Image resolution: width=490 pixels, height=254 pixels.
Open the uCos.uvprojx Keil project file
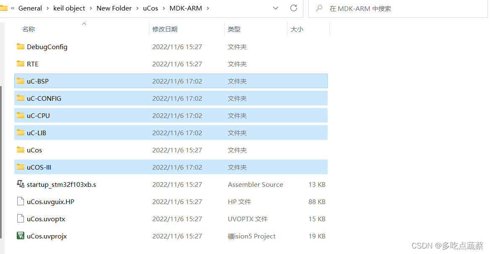(x=46, y=236)
